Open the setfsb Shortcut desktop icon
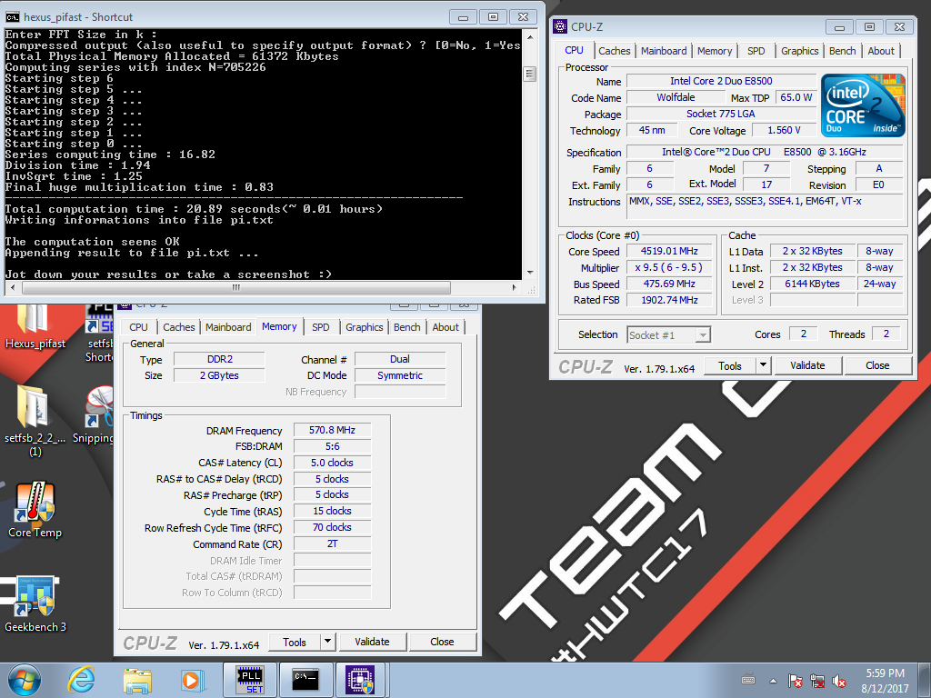The height and width of the screenshot is (698, 931). (100, 333)
